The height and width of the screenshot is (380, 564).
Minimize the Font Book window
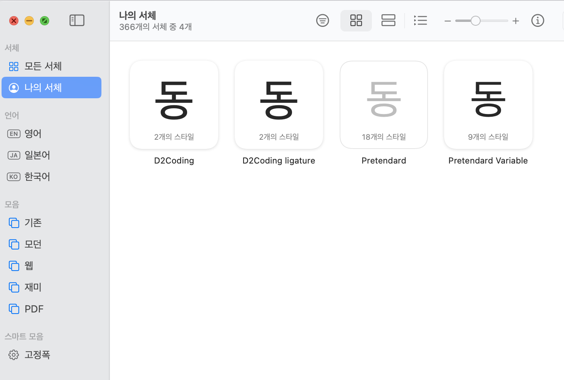coord(29,21)
